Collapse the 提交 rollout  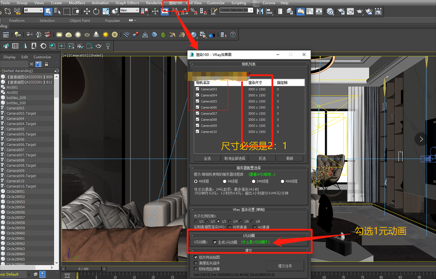(192, 250)
